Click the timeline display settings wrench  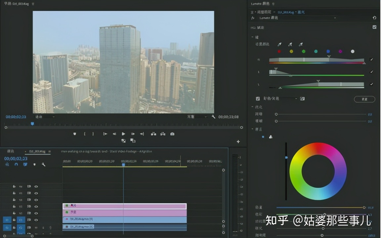click(43, 164)
